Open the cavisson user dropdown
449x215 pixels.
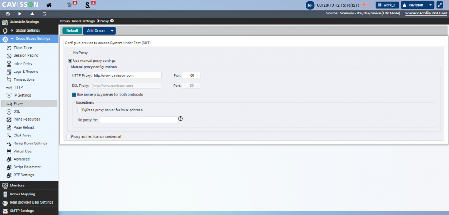point(418,5)
